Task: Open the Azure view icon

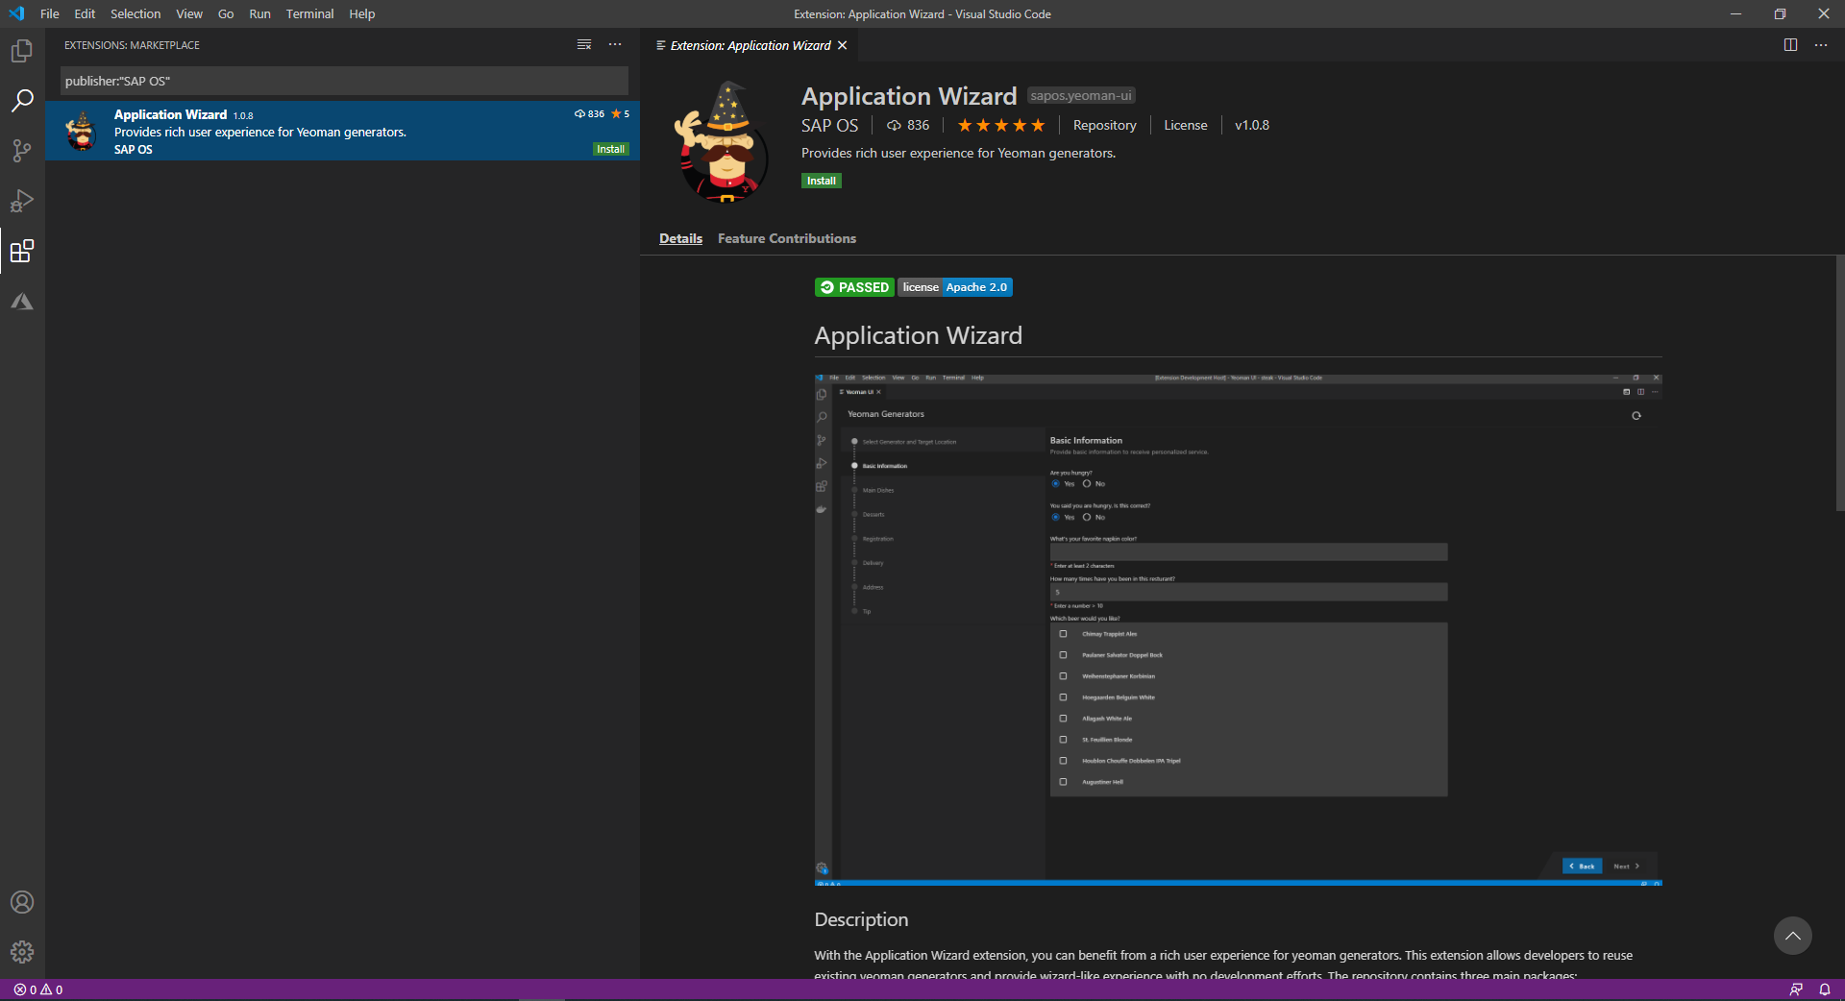Action: pos(21,302)
